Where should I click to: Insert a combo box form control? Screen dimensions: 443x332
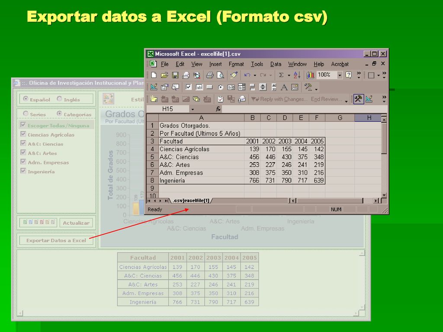pyautogui.click(x=242, y=87)
